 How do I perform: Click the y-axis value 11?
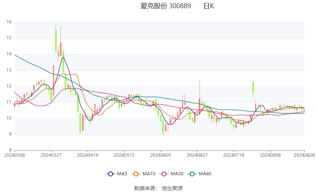(x=9, y=102)
